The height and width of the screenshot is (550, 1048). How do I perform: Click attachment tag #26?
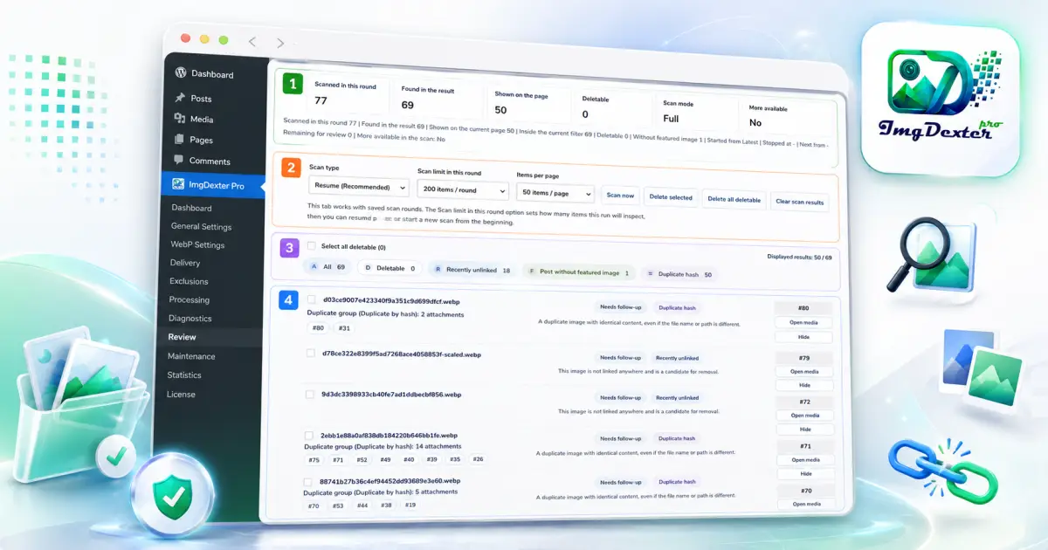478,459
